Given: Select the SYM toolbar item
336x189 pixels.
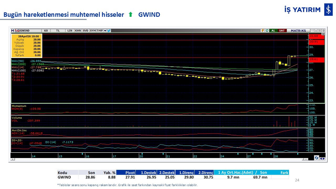Looking at the screenshot, I should [x=93, y=31].
